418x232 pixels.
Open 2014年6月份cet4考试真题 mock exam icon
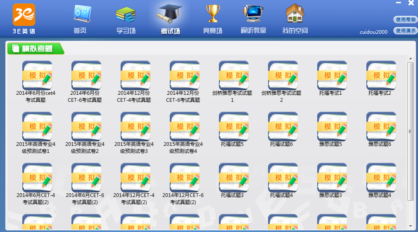point(37,75)
